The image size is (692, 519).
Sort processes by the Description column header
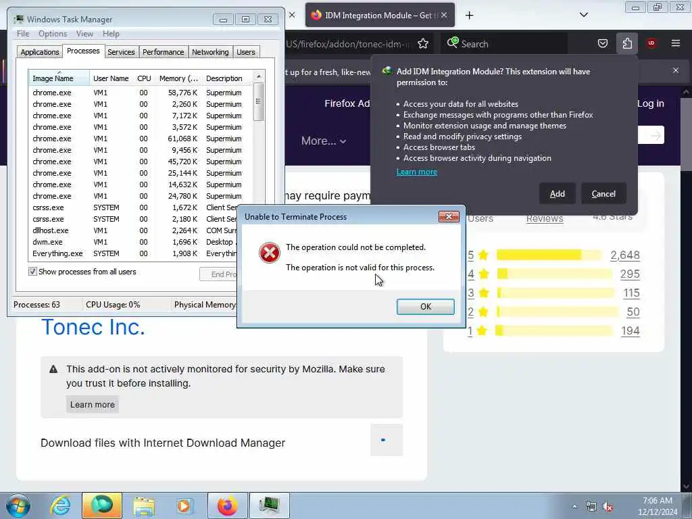[227, 78]
